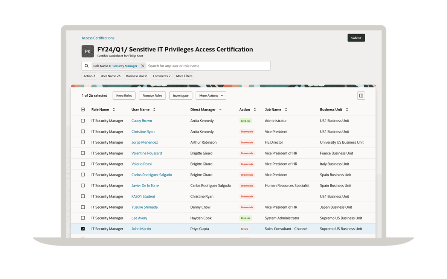Open the Business Unit 8 filter

(x=136, y=76)
